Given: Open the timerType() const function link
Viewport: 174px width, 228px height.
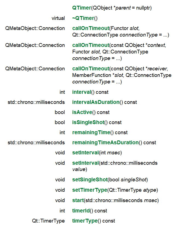Looking at the screenshot, I should click(85, 221).
